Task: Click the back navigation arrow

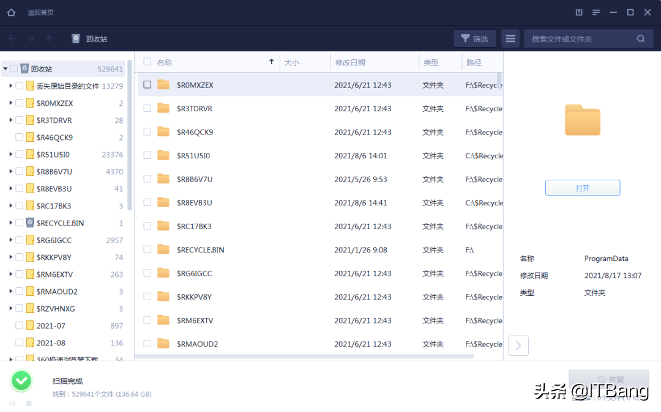Action: click(x=12, y=39)
